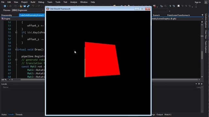The height and width of the screenshot is (117, 209).
Task: Click the Navigate Forward toolbar icon
Action: (10, 6)
